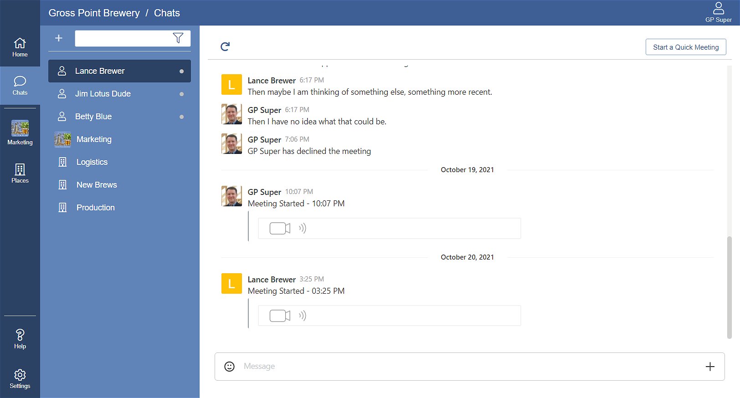
Task: Open the New Brews chat
Action: point(119,185)
